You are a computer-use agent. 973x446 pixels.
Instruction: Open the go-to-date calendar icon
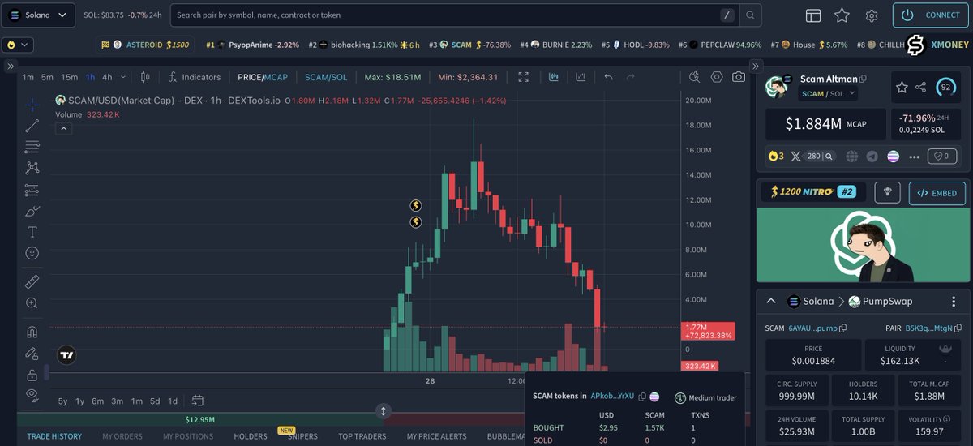(x=197, y=401)
